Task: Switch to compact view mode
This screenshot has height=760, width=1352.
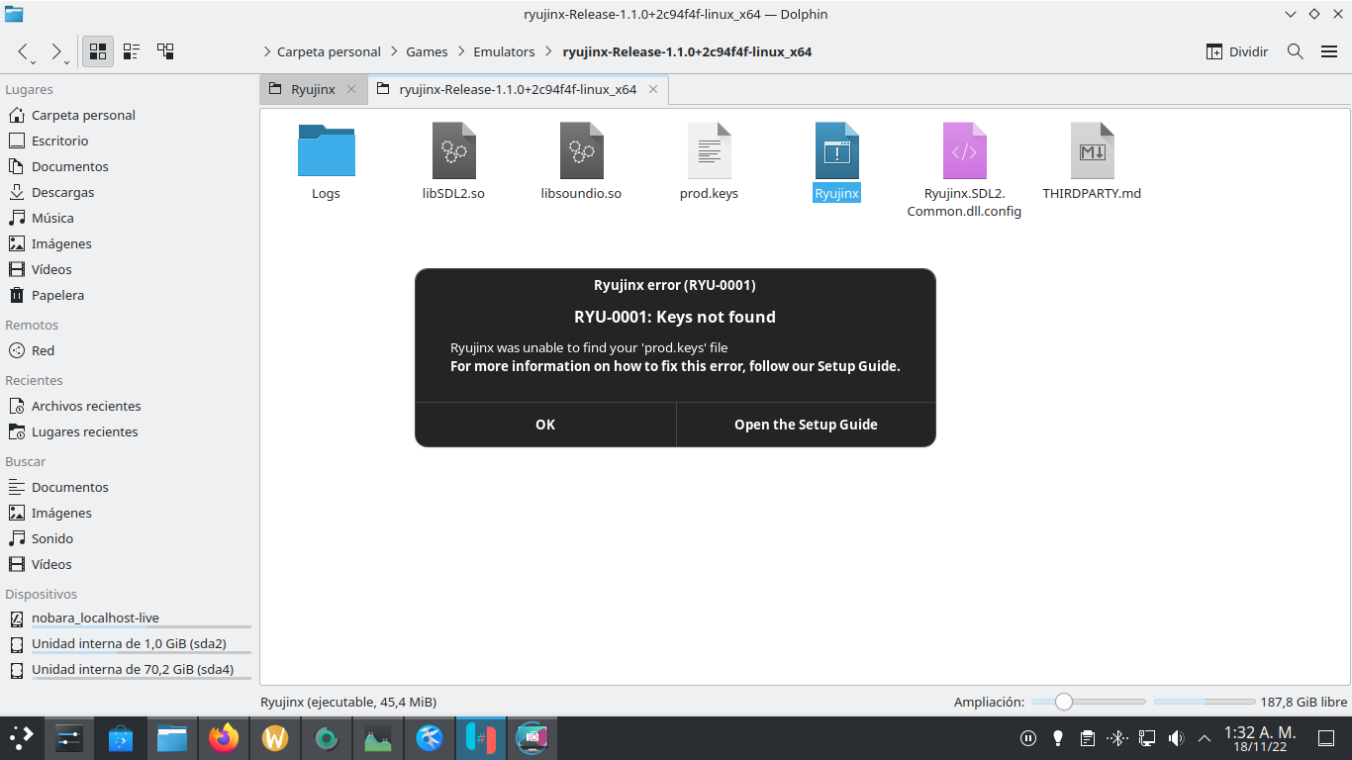Action: (x=131, y=51)
